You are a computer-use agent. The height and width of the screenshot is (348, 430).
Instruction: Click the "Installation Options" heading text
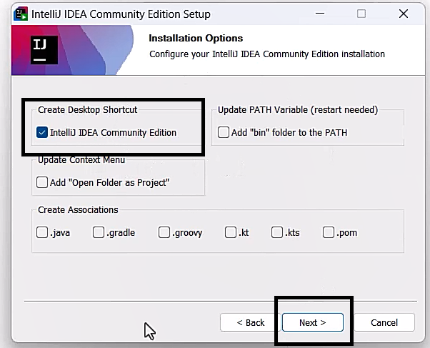tap(196, 38)
